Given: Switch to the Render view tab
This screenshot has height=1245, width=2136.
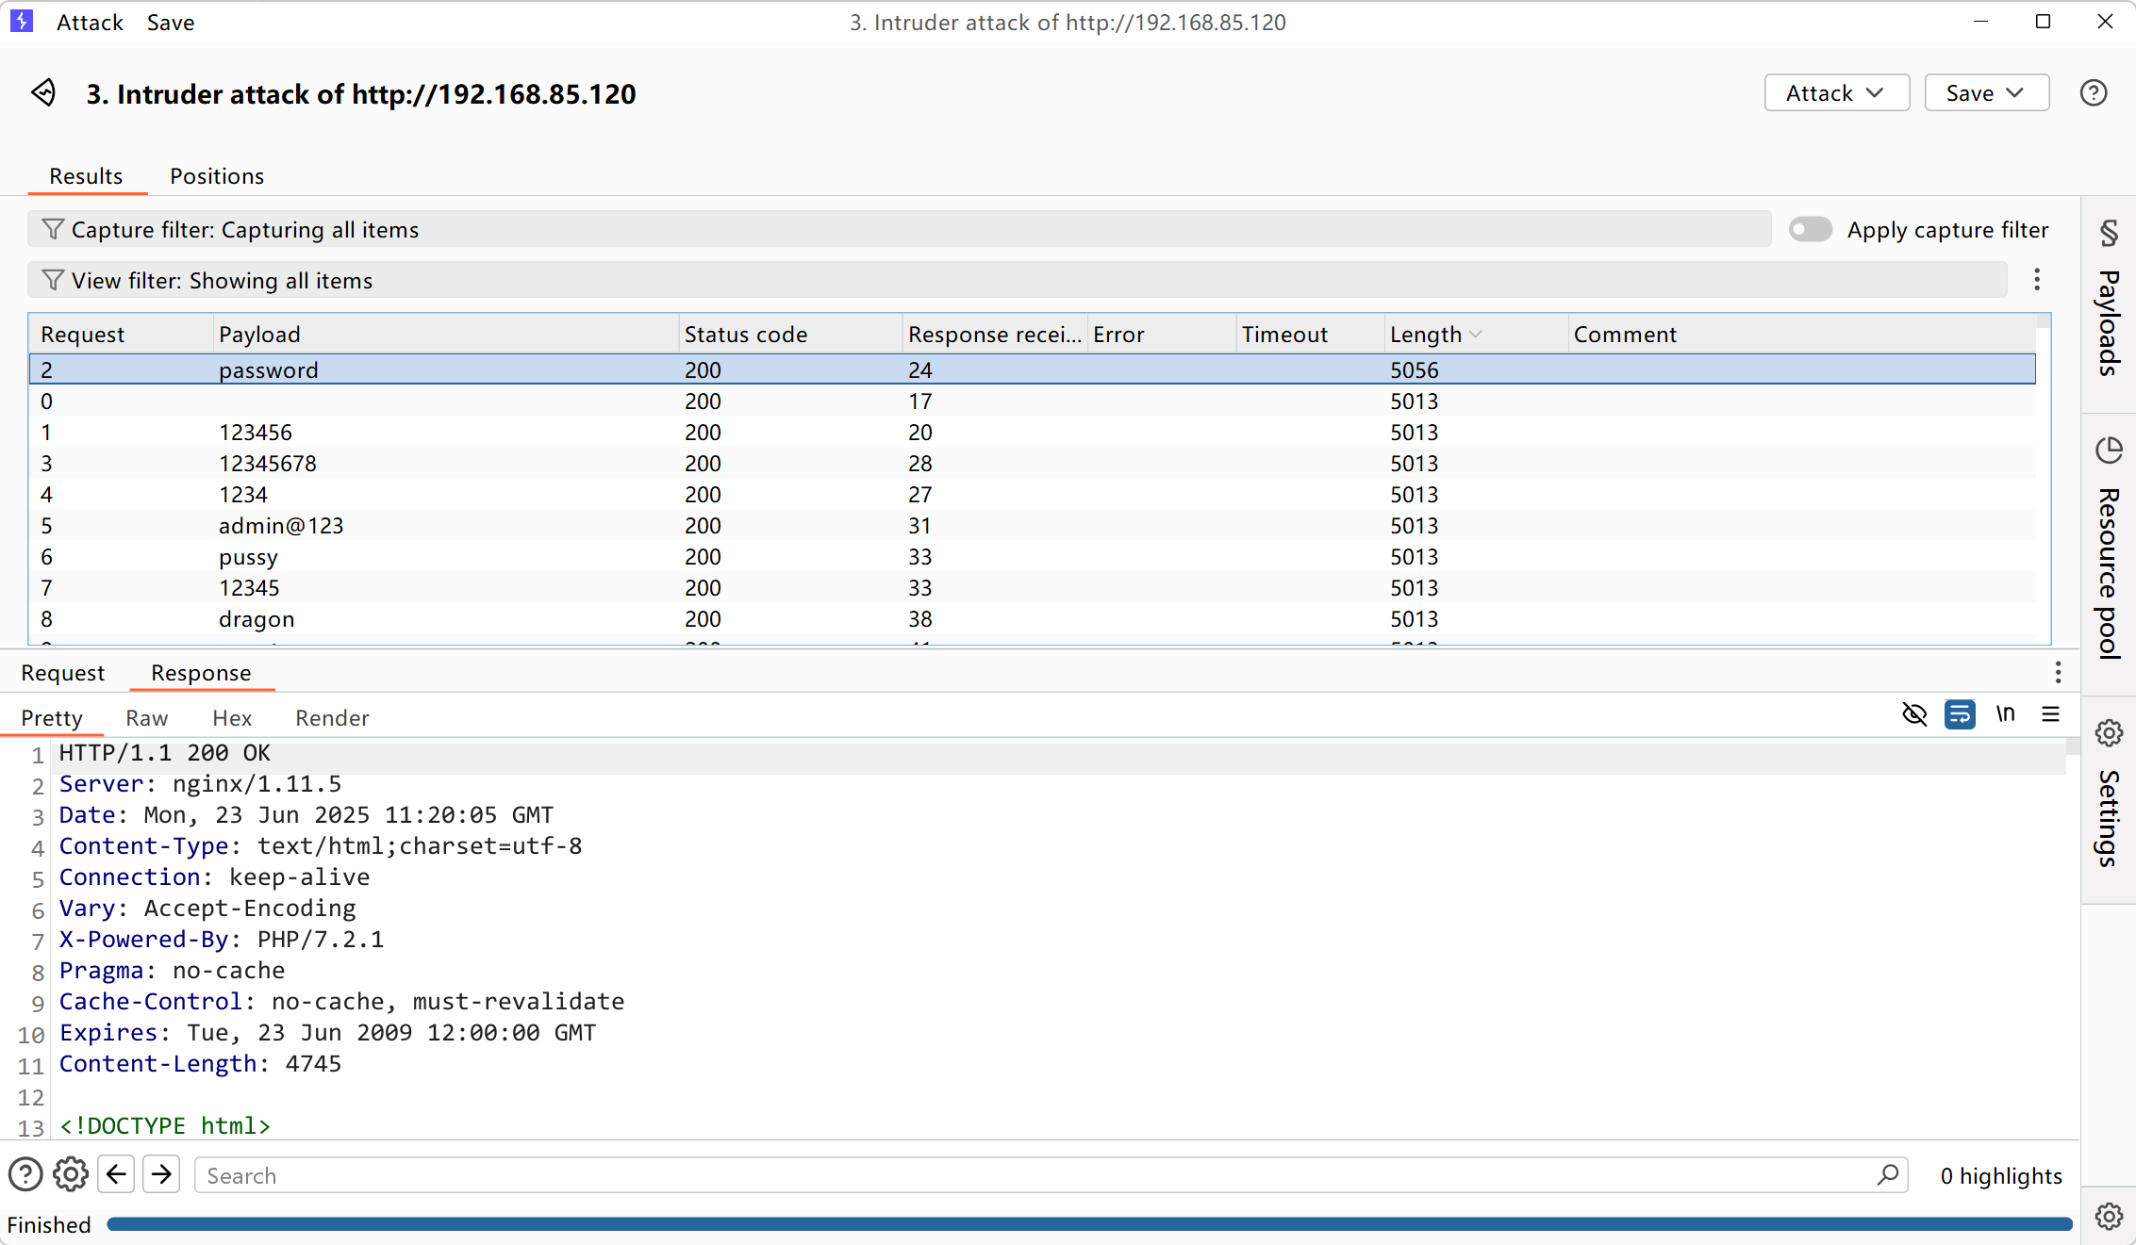Looking at the screenshot, I should point(332,718).
